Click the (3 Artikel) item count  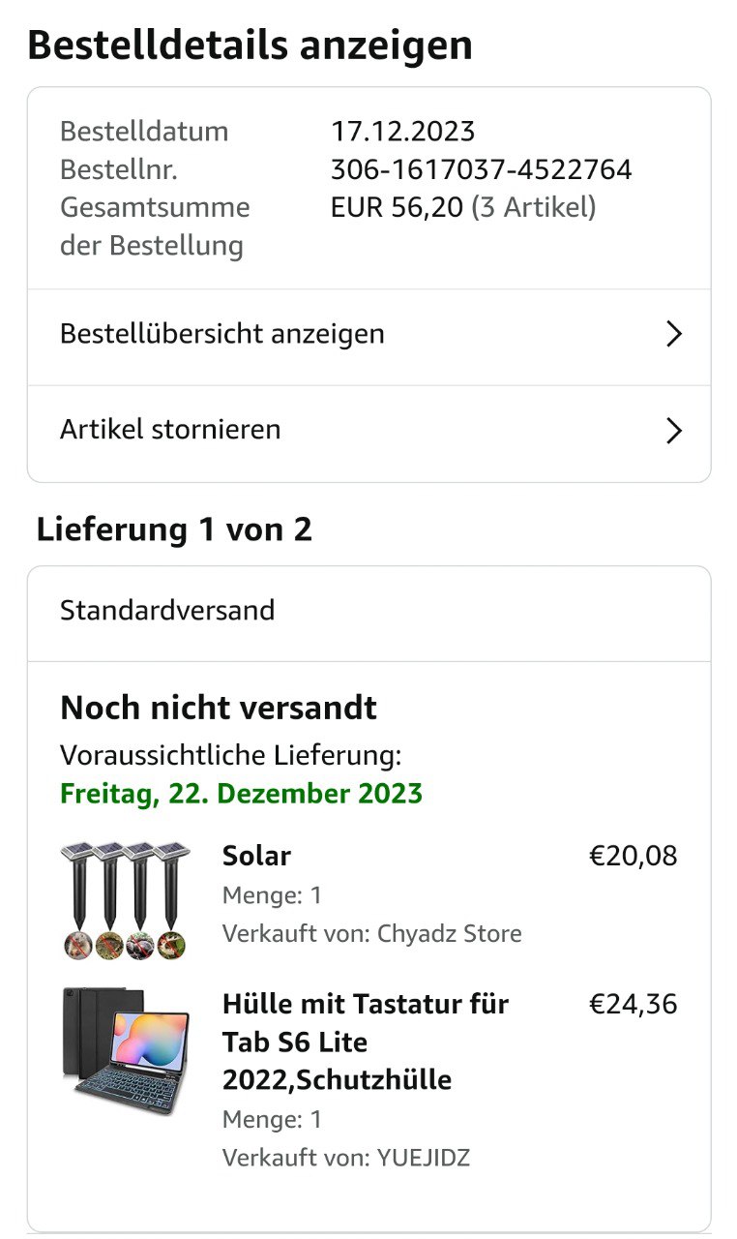pyautogui.click(x=533, y=207)
